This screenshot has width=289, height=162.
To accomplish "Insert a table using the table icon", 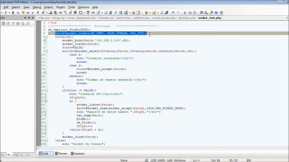I will 138,13.
